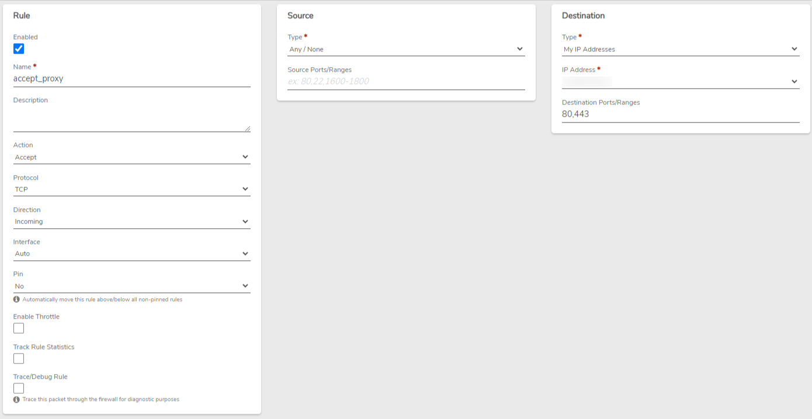Grab the Description textarea resize handle
This screenshot has width=812, height=419.
(x=248, y=128)
